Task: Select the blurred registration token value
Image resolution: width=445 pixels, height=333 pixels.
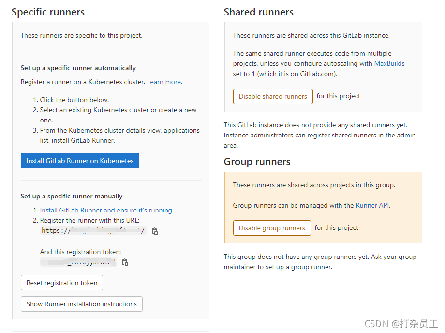Action: (x=78, y=262)
